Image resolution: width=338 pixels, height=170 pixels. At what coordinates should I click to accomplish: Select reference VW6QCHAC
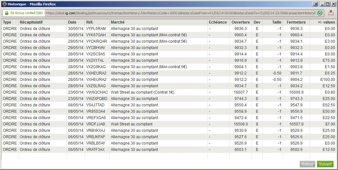pos(97,92)
